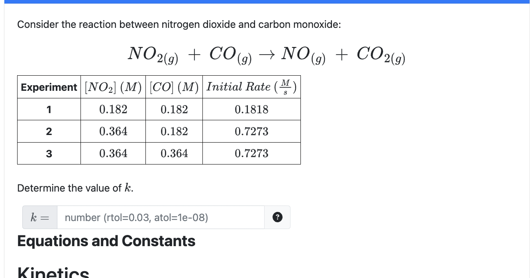Screen dimensions: 530x278
Task: Click the placeholder text showing rtol=0.03
Action: pyautogui.click(x=136, y=217)
